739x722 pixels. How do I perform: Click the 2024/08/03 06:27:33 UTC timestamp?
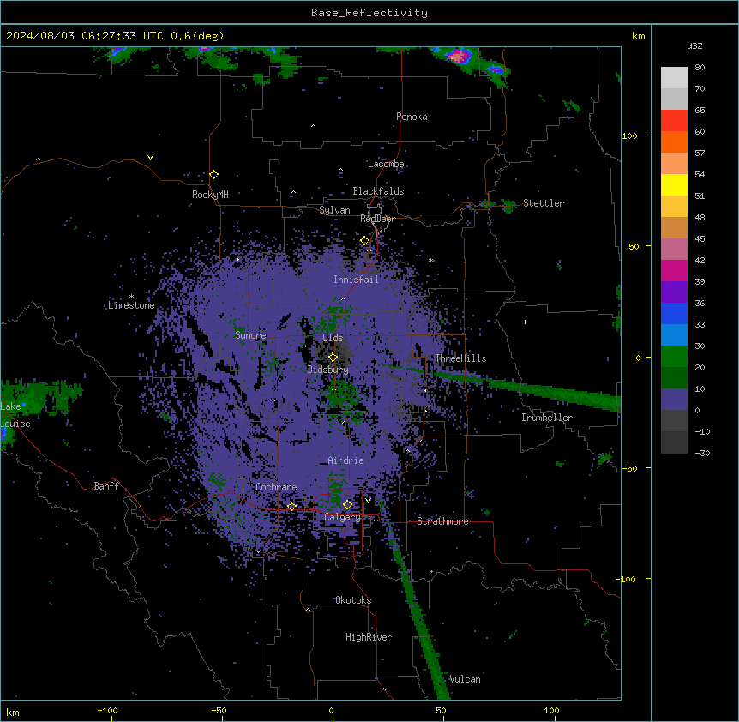84,36
